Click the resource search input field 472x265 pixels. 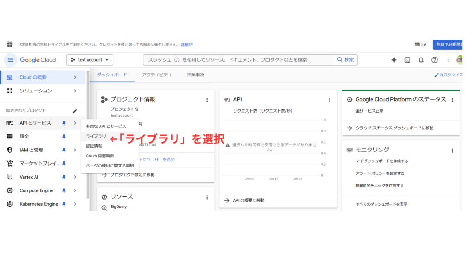[238, 60]
